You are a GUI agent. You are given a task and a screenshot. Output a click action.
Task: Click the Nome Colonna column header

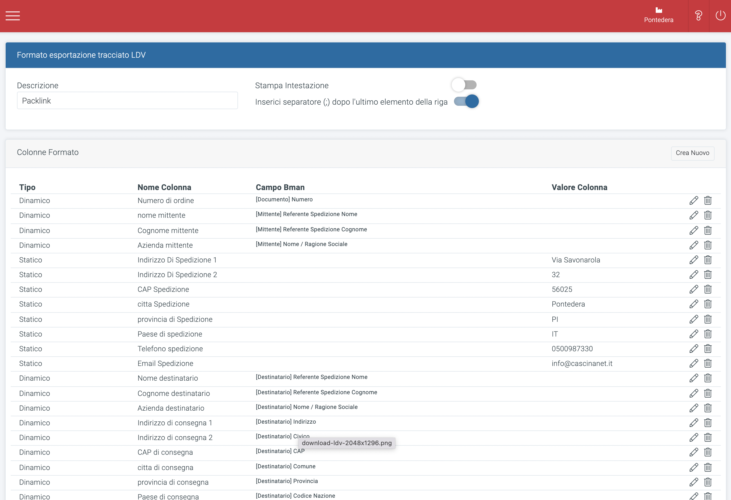pyautogui.click(x=164, y=187)
